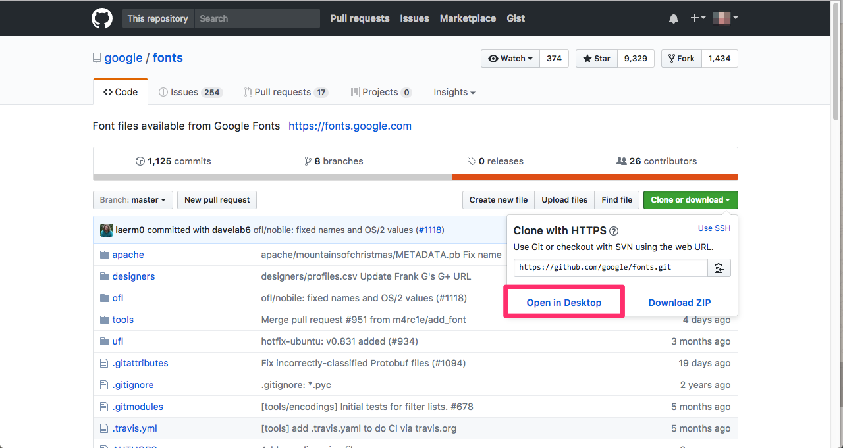The height and width of the screenshot is (448, 843).
Task: Open the https://fonts.google.com link
Action: pyautogui.click(x=350, y=126)
